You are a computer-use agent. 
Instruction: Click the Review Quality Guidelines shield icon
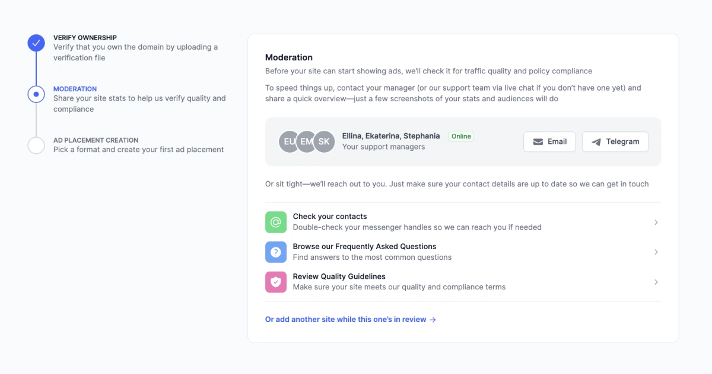pos(275,282)
